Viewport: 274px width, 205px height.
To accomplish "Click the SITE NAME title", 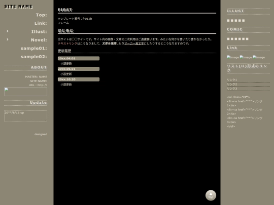I will coord(18,7).
